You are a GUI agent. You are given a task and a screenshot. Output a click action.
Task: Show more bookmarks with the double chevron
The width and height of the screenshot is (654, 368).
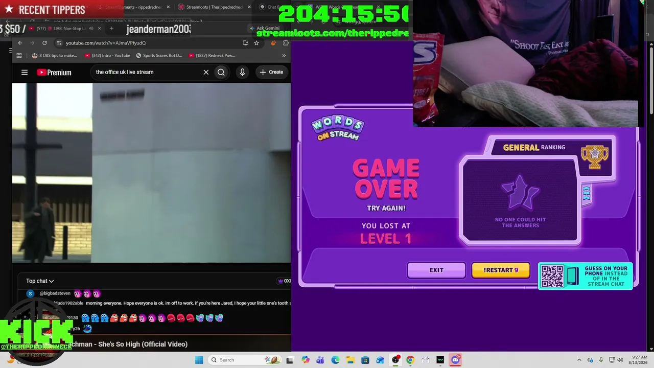coord(284,55)
